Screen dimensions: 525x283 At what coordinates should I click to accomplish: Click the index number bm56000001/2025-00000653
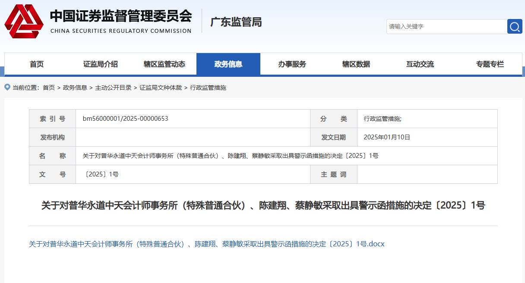click(125, 119)
